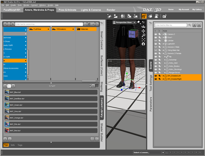Toggle visibility eye for Floor1
This screenshot has height=156, width=205.
[155, 37]
